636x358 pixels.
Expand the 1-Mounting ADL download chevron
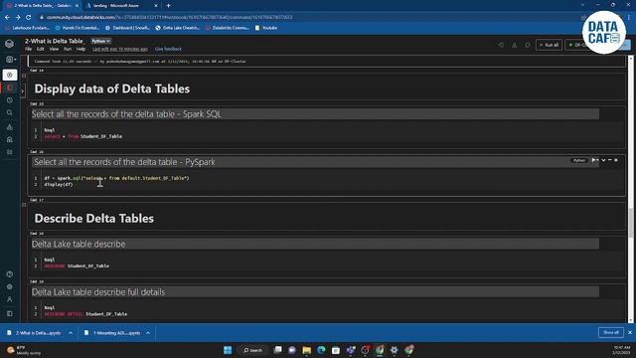(x=148, y=333)
